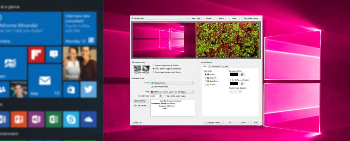Open the Messaging tile in Start menu
This screenshot has height=141, width=350.
[x=54, y=55]
